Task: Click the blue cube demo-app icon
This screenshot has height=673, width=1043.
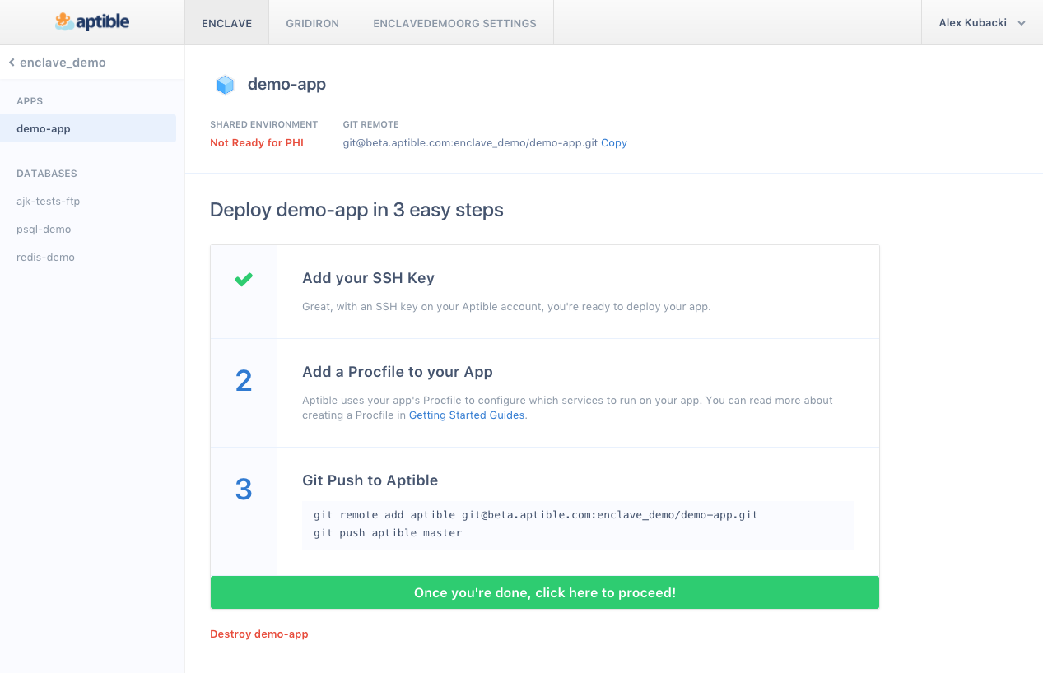Action: coord(225,85)
